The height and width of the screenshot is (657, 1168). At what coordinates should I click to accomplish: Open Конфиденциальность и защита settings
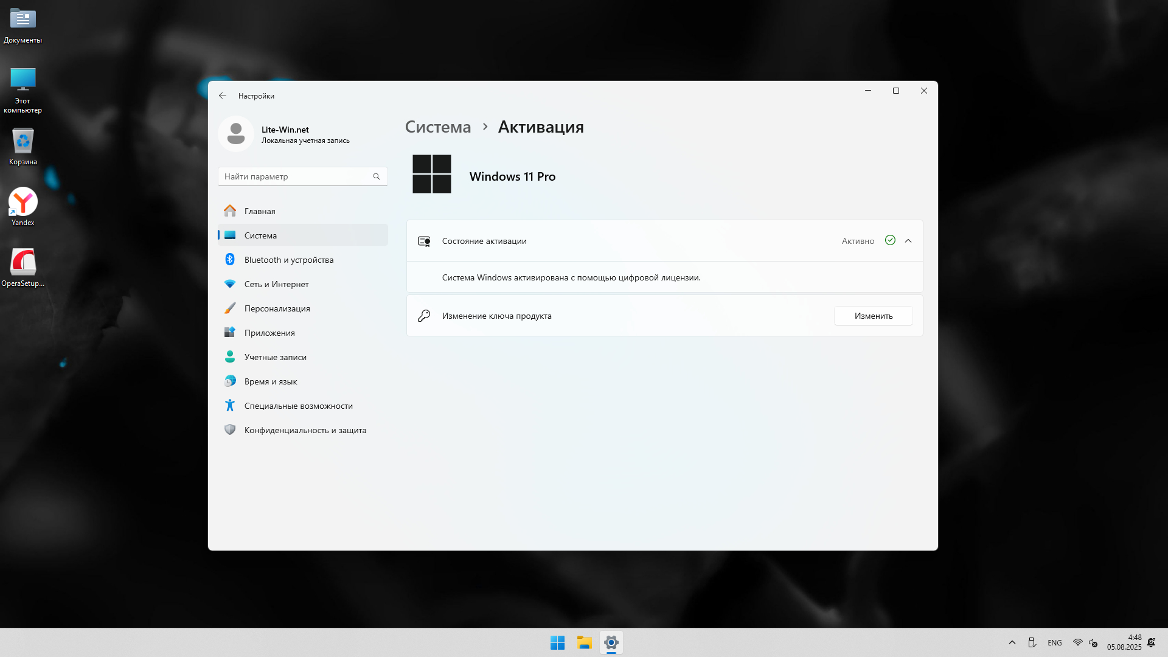[305, 430]
